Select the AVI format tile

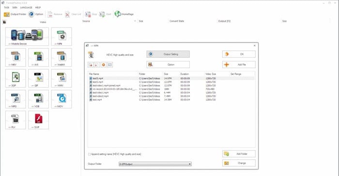38,58
